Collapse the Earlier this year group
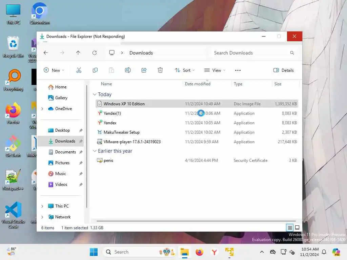The width and height of the screenshot is (347, 260). click(95, 151)
